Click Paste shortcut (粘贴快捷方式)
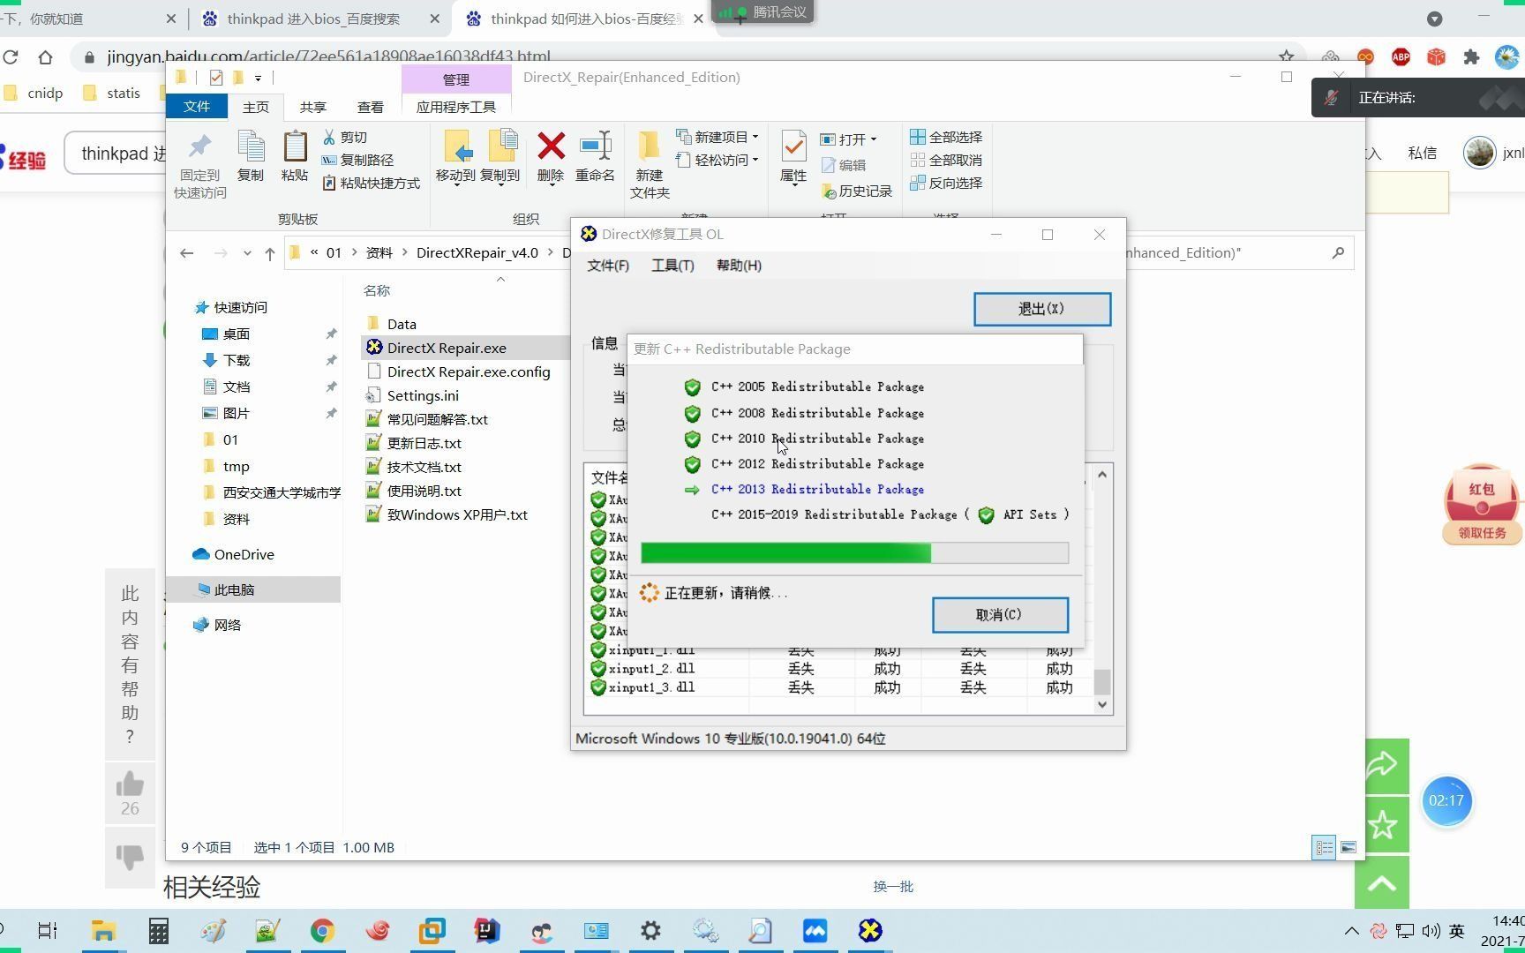The width and height of the screenshot is (1525, 953). tap(371, 183)
